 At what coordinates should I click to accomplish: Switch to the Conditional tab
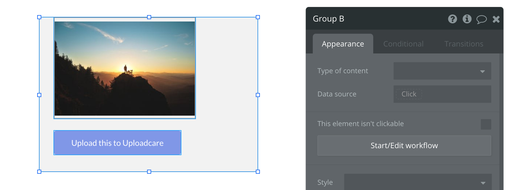coord(403,44)
